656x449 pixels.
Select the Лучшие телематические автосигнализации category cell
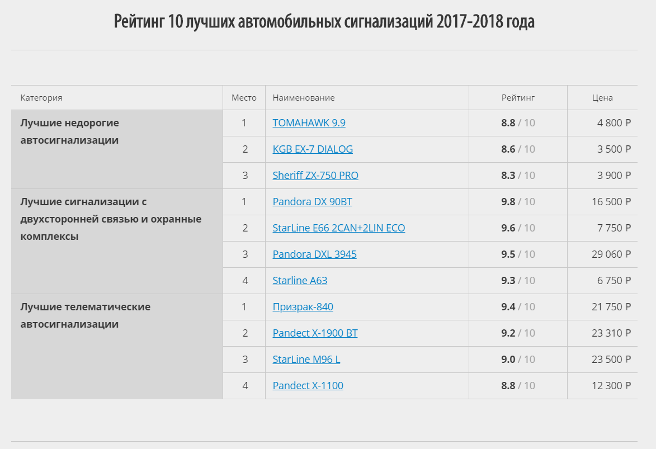pos(117,347)
